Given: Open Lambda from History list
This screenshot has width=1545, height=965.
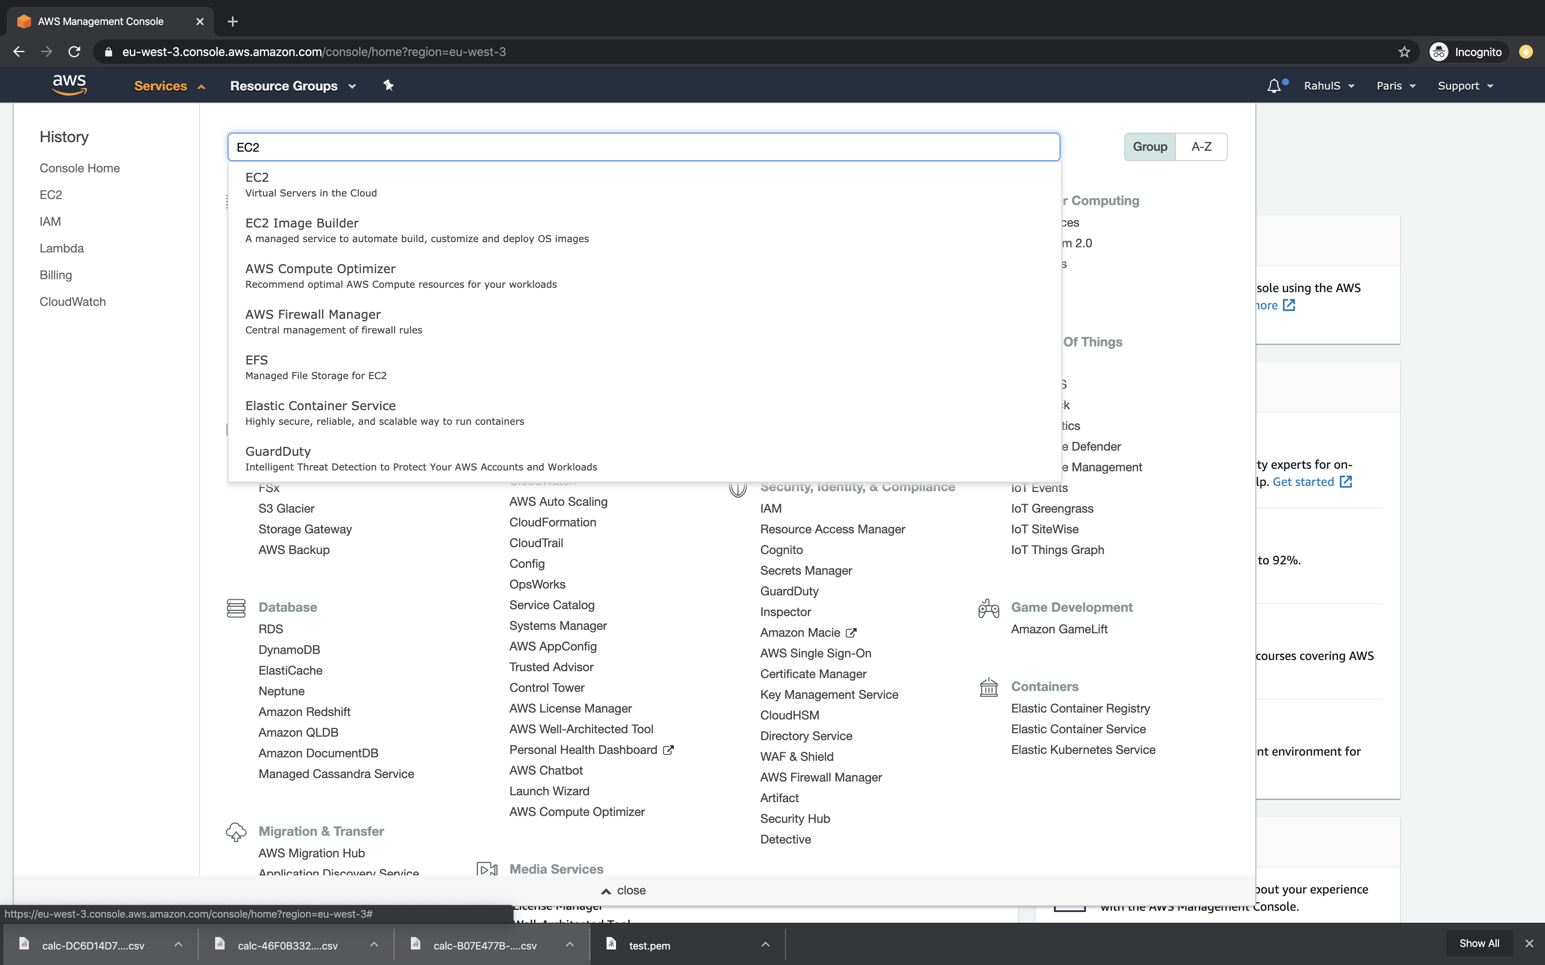Looking at the screenshot, I should [61, 248].
